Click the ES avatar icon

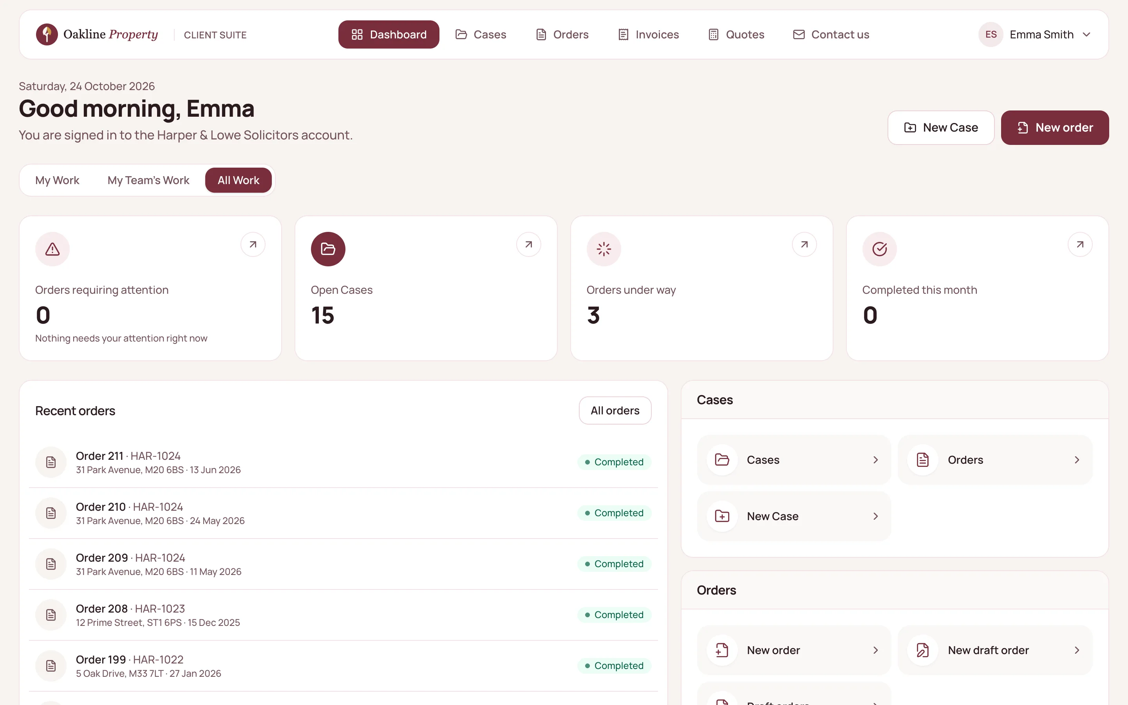tap(991, 34)
